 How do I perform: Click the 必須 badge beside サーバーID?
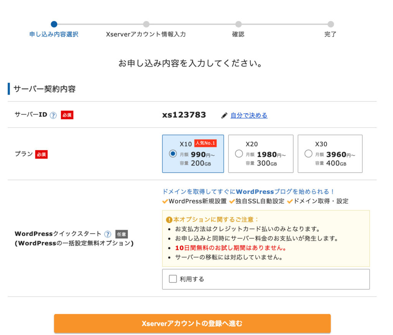click(x=67, y=115)
